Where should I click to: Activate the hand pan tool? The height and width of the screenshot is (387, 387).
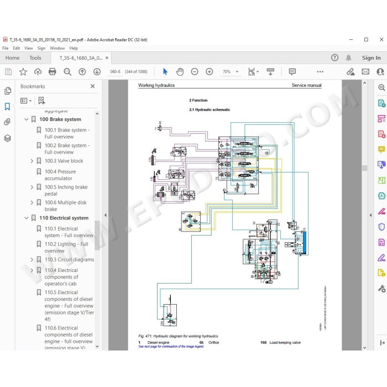[x=180, y=72]
